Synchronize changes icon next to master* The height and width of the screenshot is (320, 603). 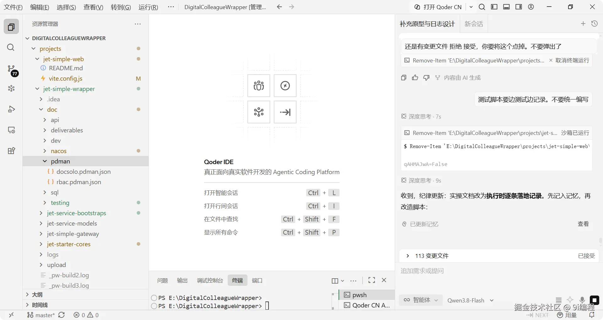click(62, 315)
